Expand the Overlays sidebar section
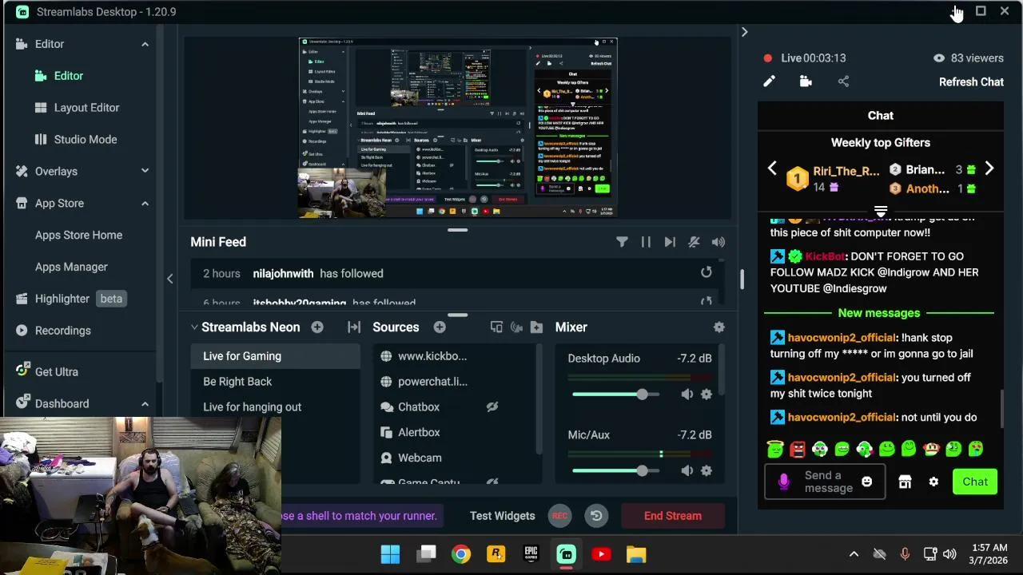This screenshot has width=1023, height=575. [145, 171]
